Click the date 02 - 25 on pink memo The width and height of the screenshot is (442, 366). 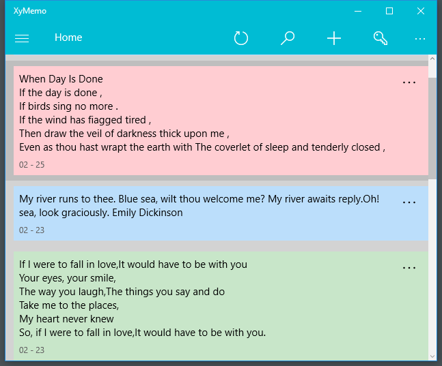31,164
